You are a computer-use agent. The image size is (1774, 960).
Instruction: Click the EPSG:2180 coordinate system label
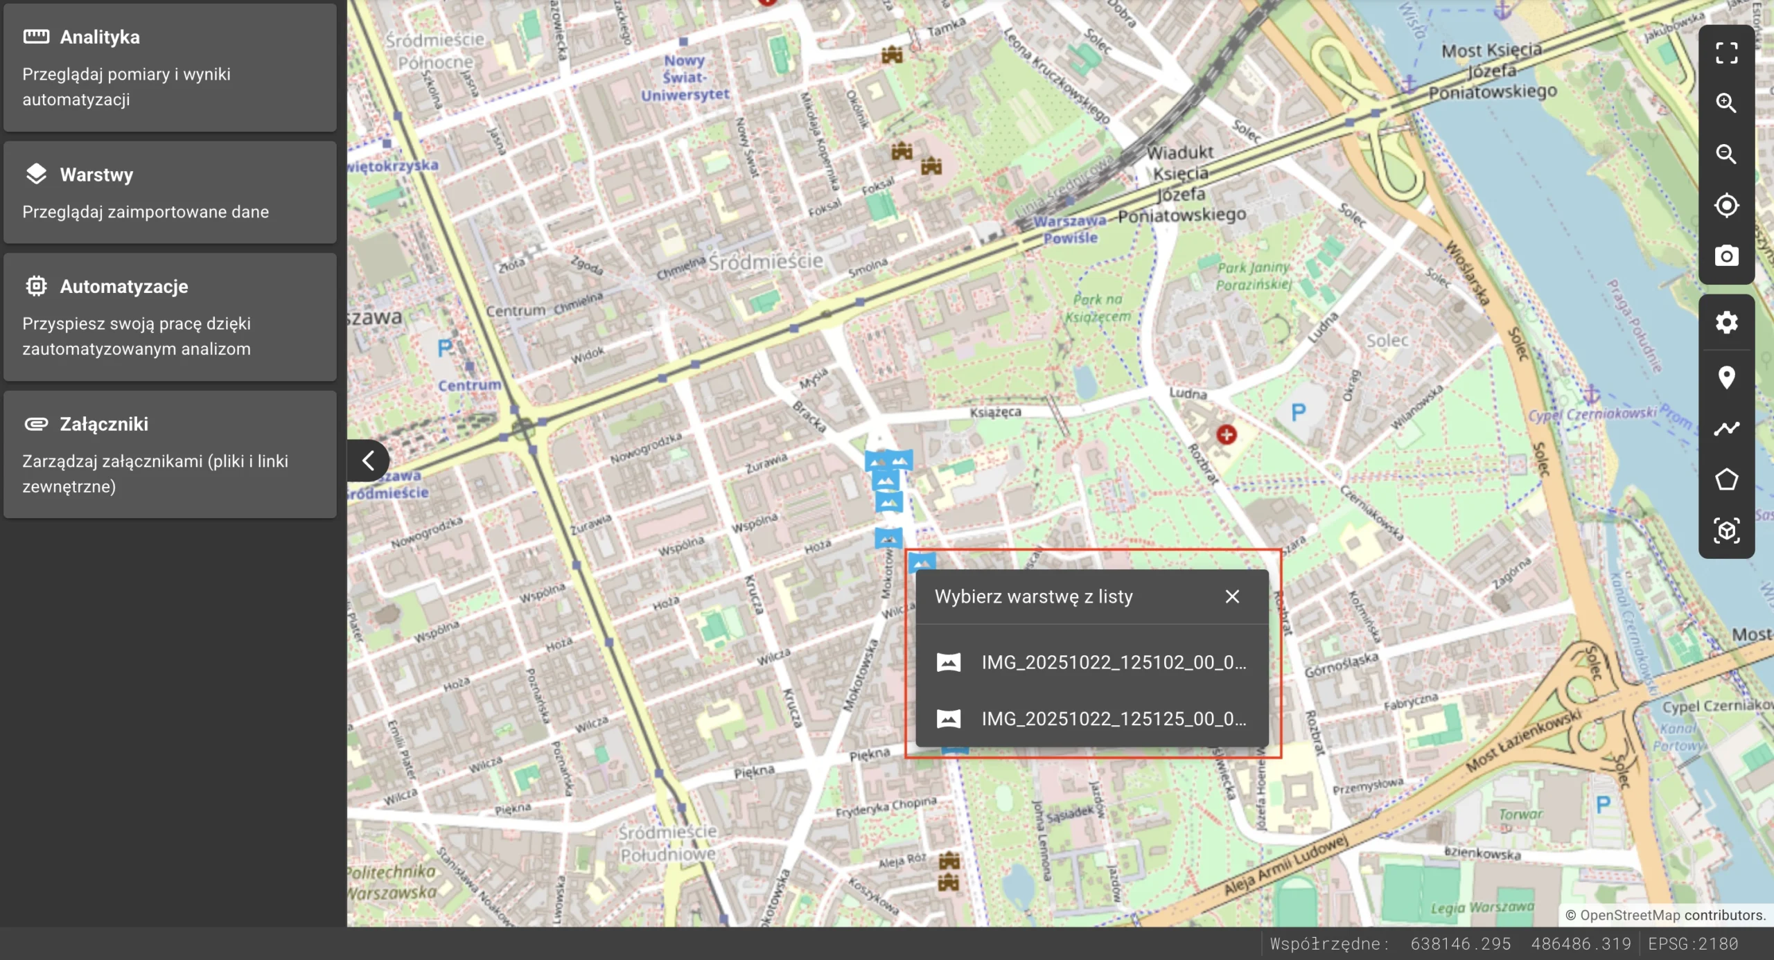point(1693,944)
